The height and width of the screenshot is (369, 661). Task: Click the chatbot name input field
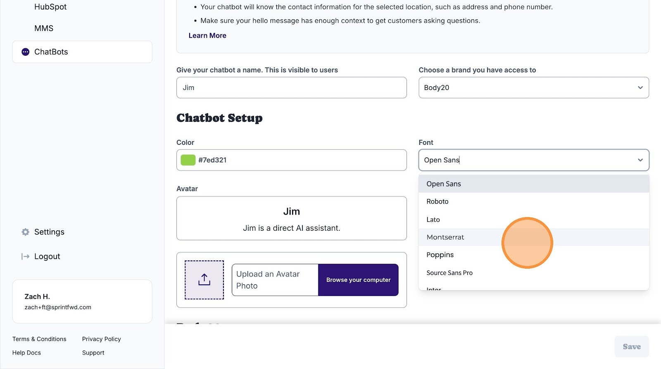(x=291, y=88)
